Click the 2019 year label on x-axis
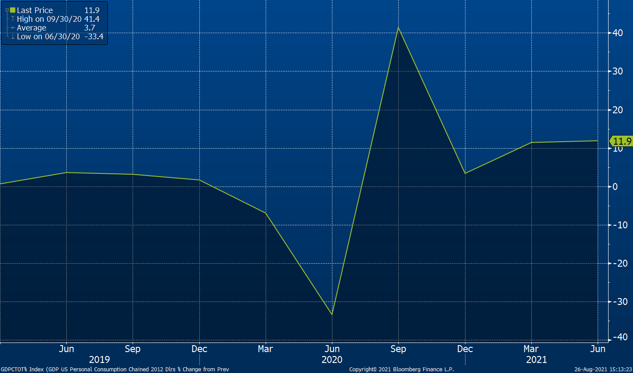 (x=99, y=360)
